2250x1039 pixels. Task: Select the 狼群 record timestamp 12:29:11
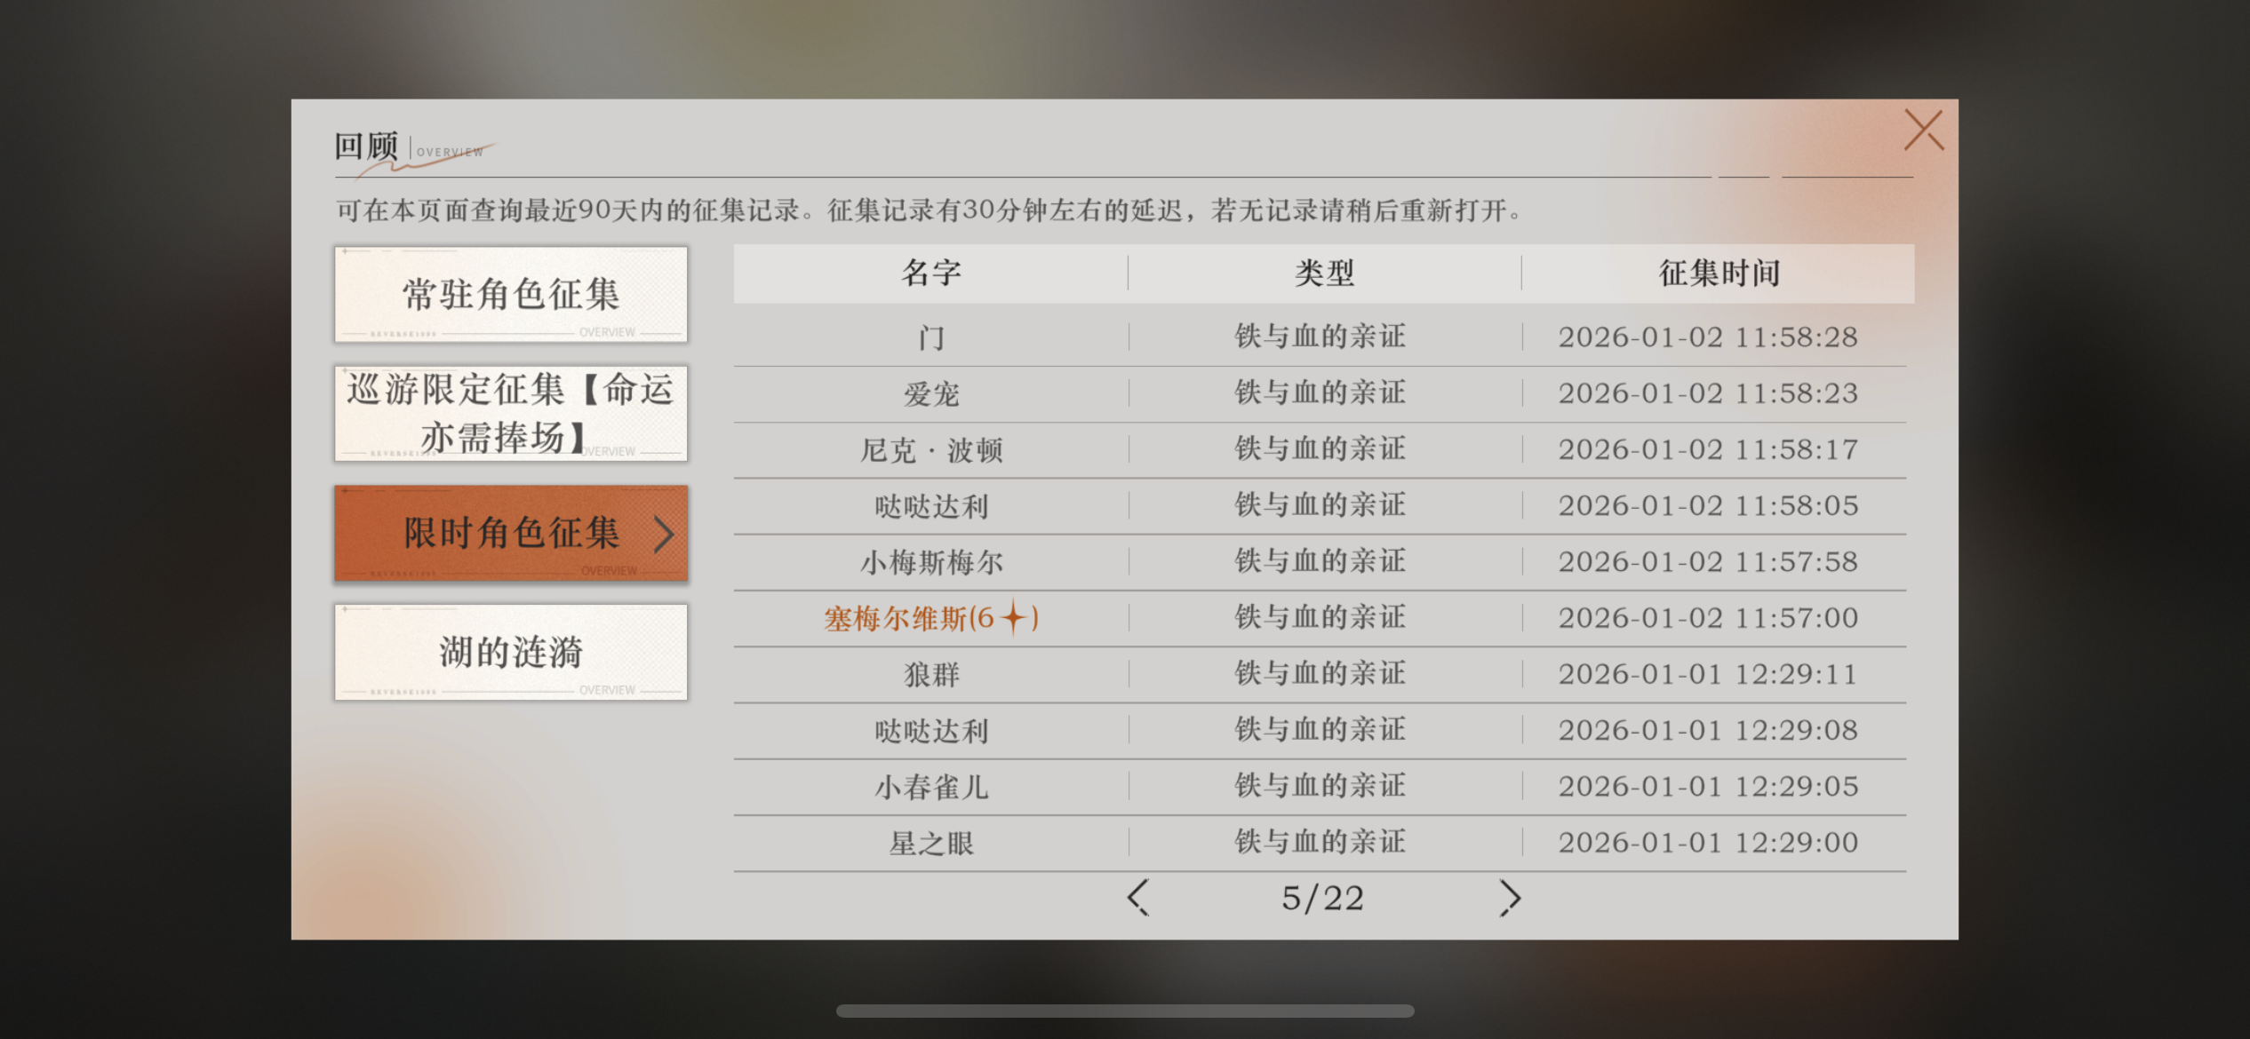(1707, 674)
